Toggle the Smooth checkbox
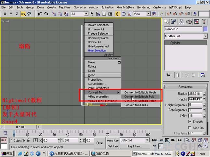This screenshot has width=210, height=157. tap(190, 121)
